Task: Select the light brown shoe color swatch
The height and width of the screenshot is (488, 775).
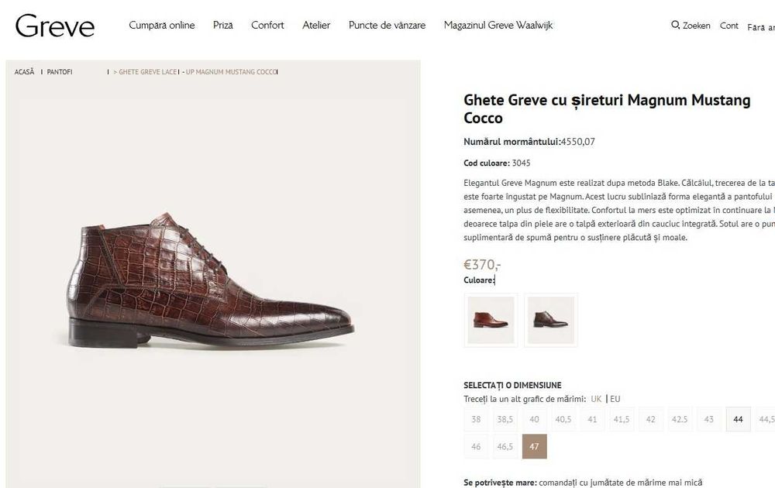Action: pos(491,320)
